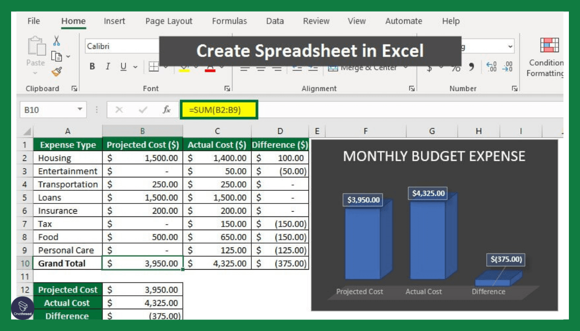Select the Cut (scissors) icon
The image size is (580, 331).
(57, 41)
